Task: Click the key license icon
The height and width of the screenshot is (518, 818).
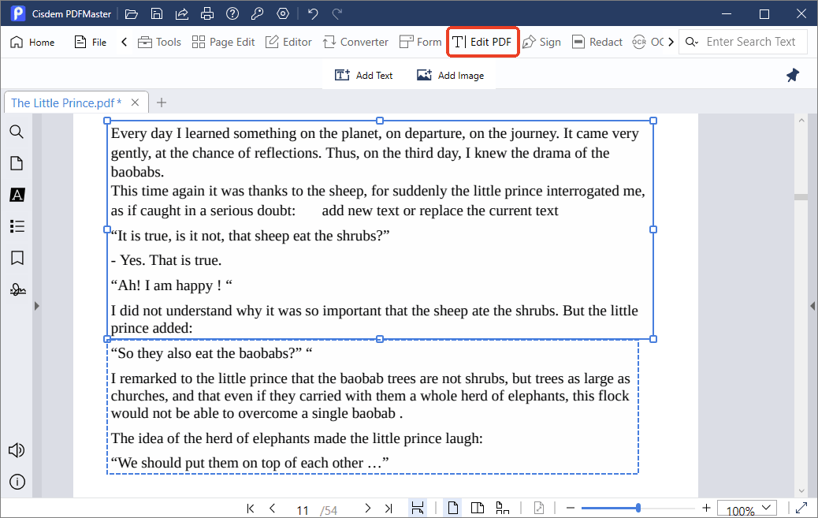Action: (x=257, y=14)
